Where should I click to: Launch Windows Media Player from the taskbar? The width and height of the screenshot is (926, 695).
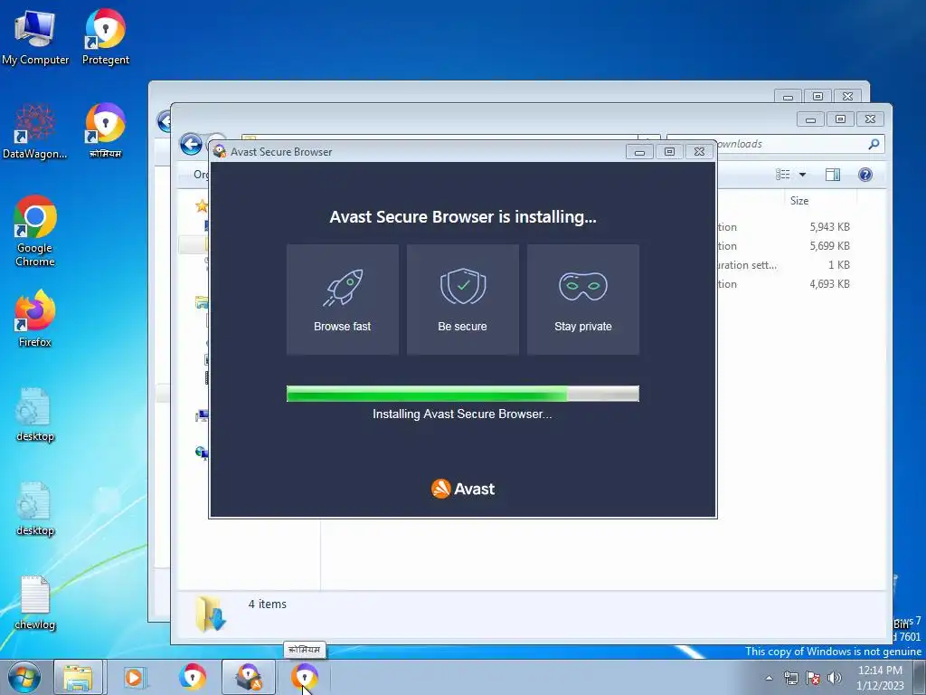tap(135, 677)
